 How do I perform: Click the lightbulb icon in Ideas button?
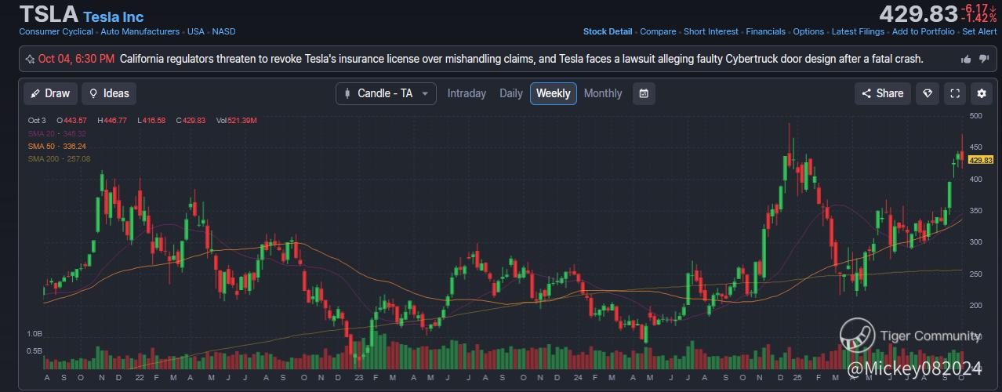point(93,93)
